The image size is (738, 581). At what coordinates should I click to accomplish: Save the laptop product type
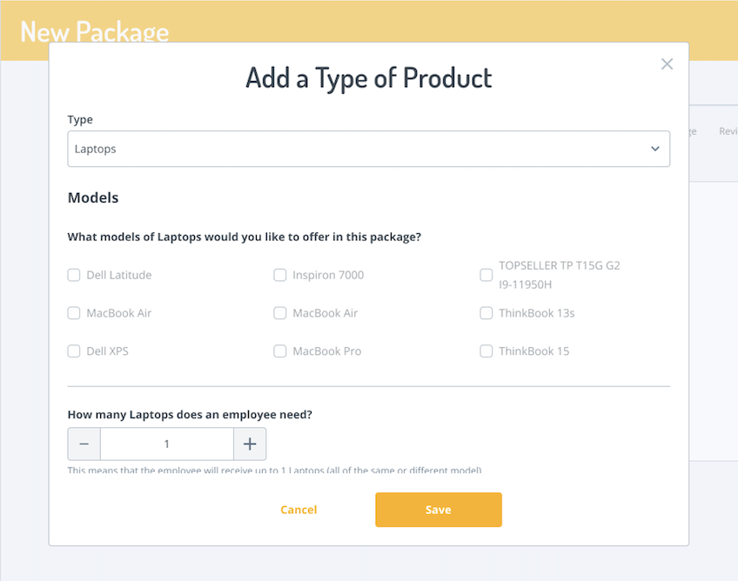[x=438, y=510]
